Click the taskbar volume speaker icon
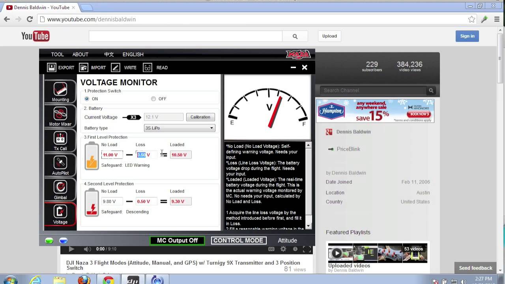The image size is (505, 284). (x=464, y=282)
